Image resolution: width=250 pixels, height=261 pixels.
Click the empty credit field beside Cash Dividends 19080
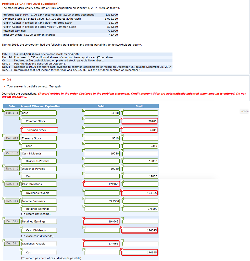click(139, 153)
